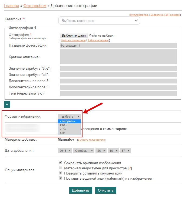Image resolution: width=185 pixels, height=197 pixels.
Task: Pick GIF option in format list
Action: (x=62, y=133)
